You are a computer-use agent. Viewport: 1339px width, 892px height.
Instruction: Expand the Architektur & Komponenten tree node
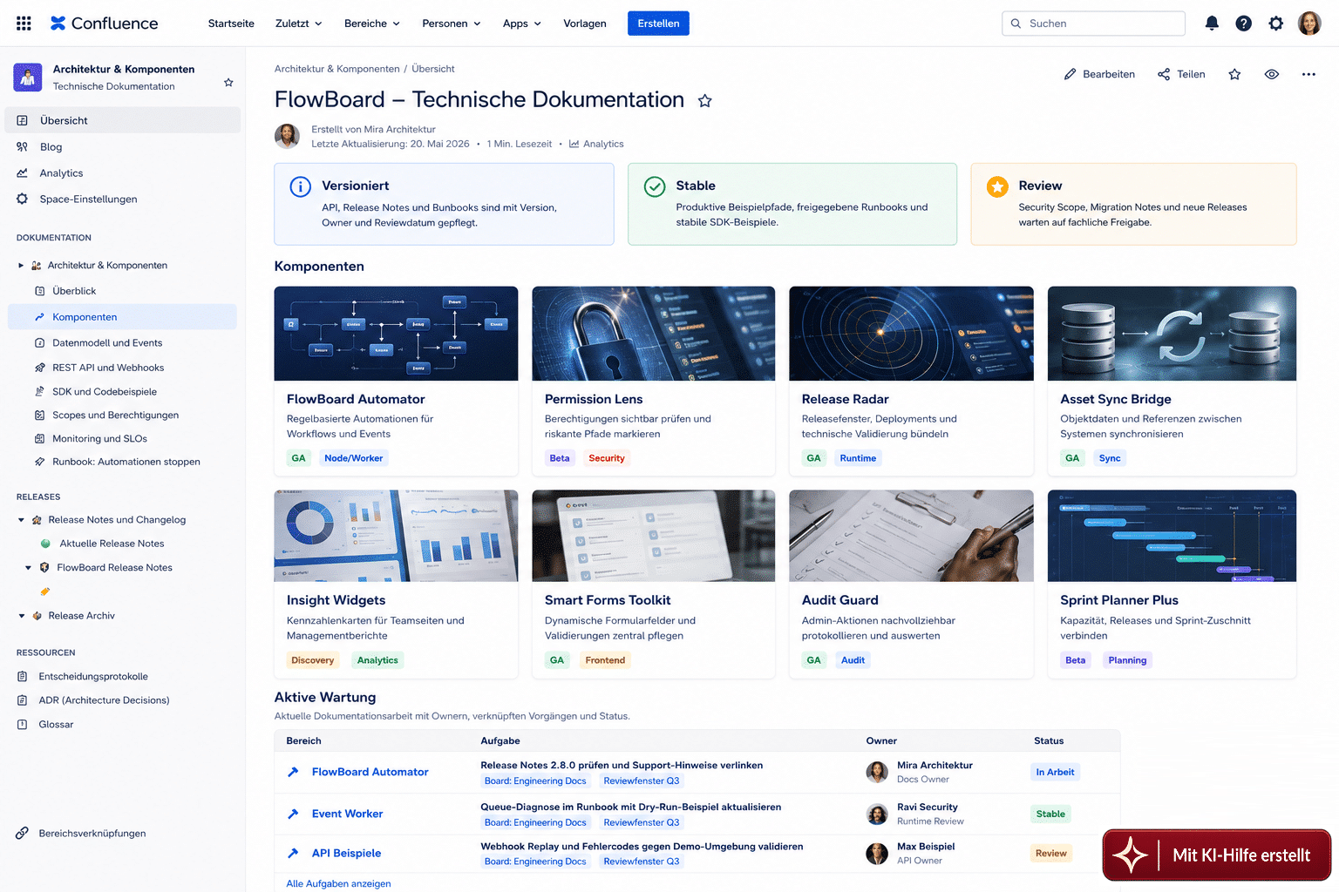click(x=21, y=266)
